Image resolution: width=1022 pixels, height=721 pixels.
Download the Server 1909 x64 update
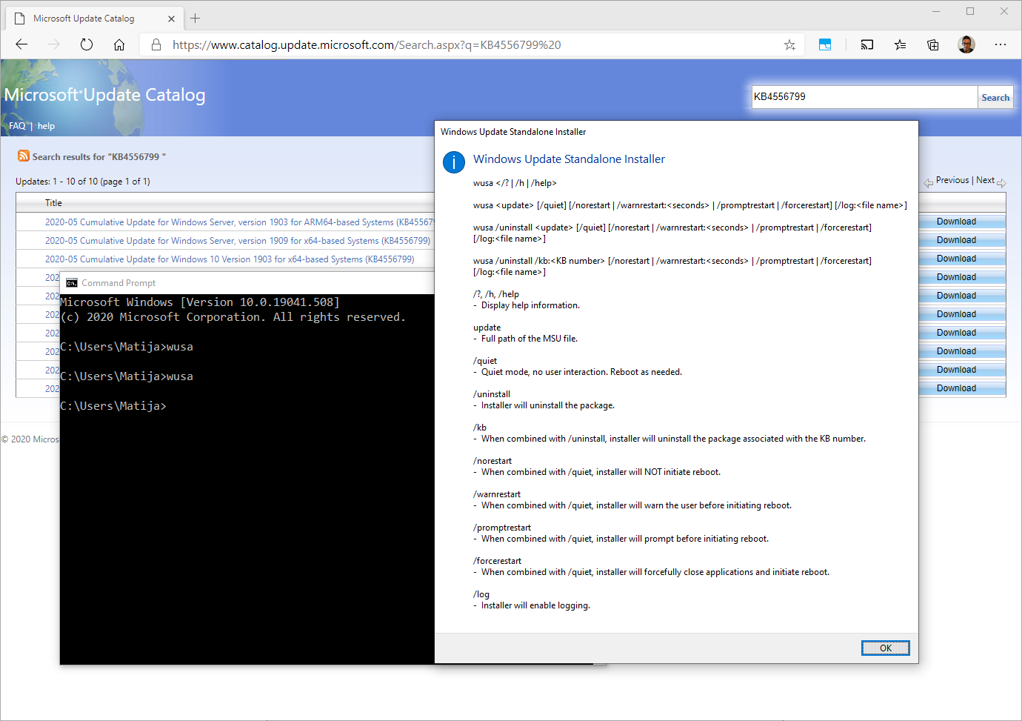click(956, 240)
